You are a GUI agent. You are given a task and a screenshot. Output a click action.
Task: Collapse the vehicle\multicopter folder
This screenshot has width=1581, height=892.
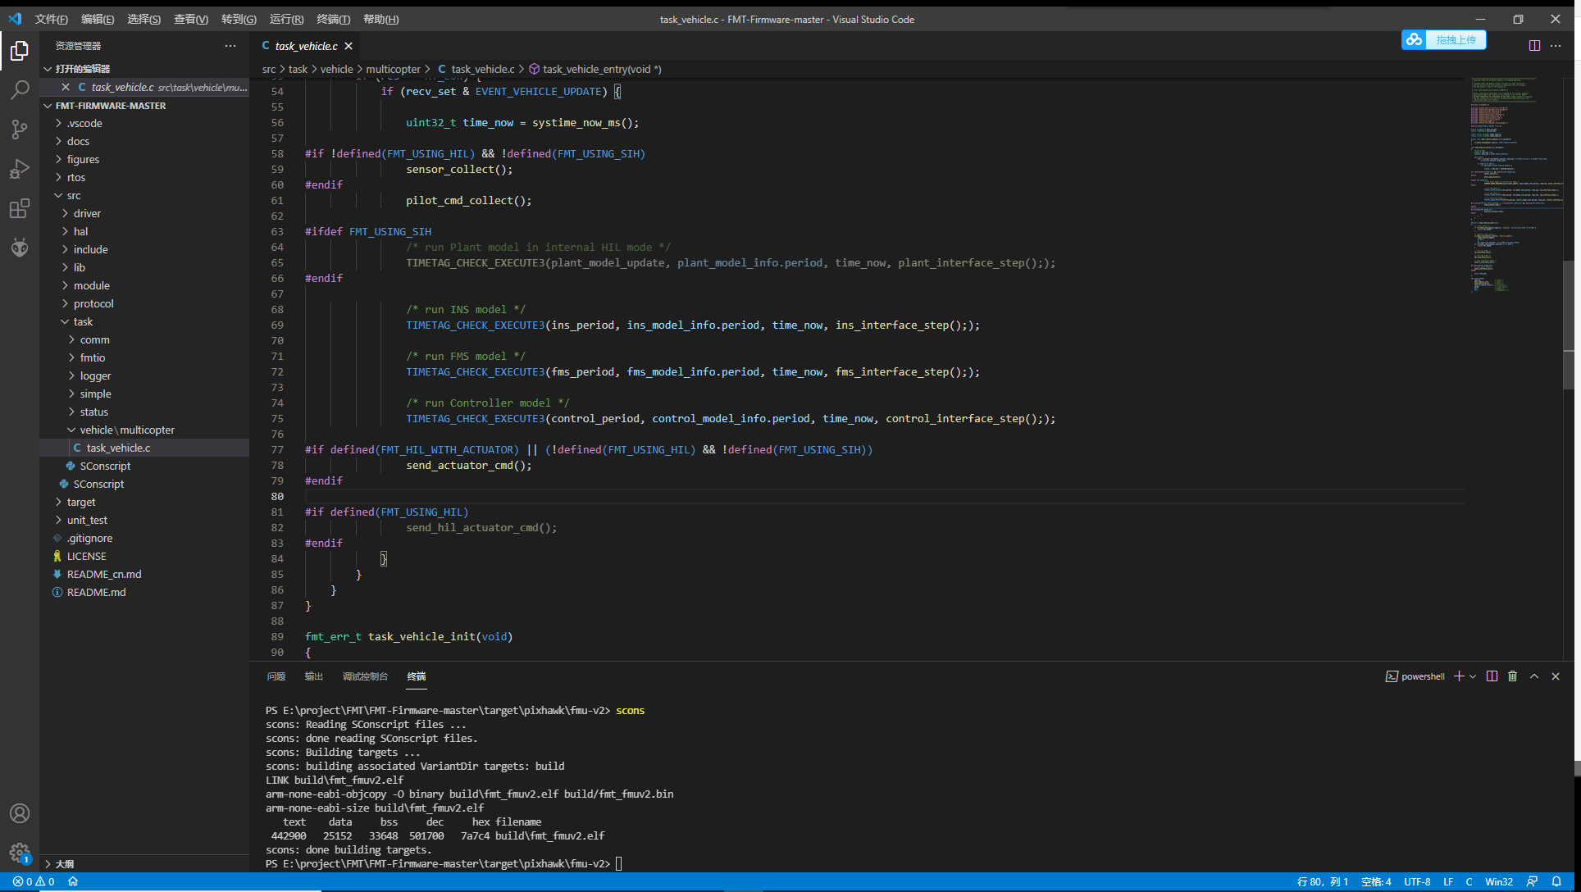point(127,430)
